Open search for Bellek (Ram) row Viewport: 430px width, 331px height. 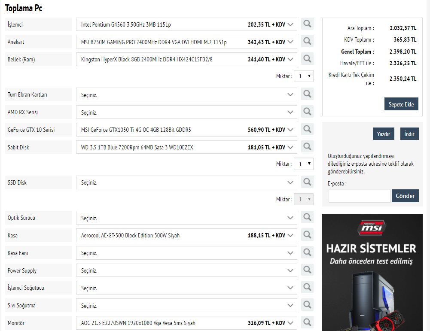click(307, 59)
